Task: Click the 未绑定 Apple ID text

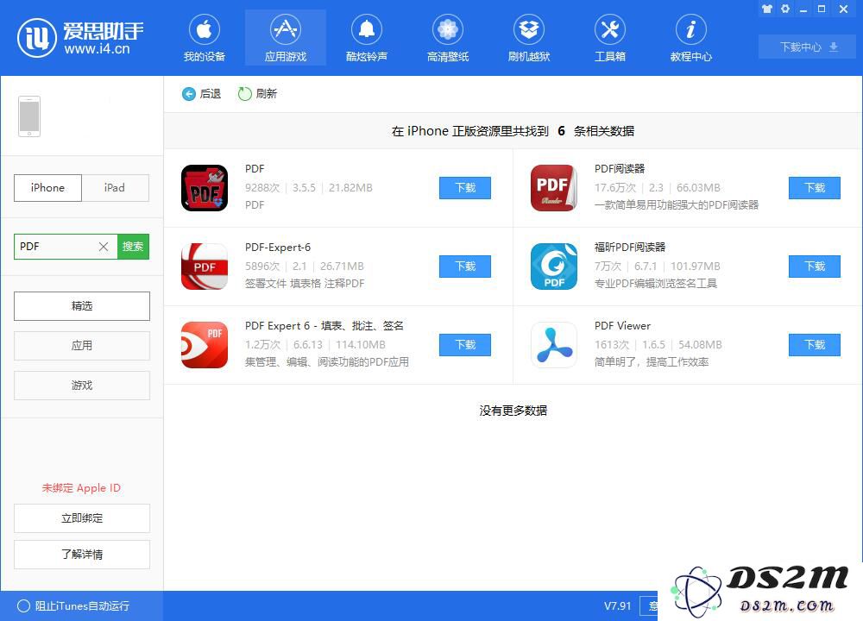Action: coord(81,488)
